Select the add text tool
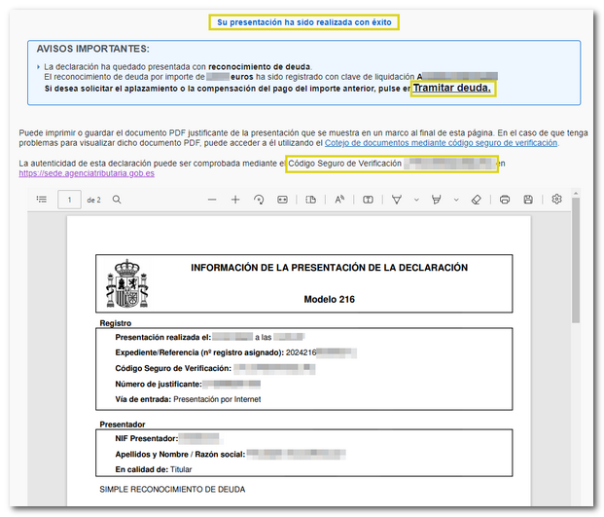This screenshot has width=604, height=517. (x=369, y=200)
